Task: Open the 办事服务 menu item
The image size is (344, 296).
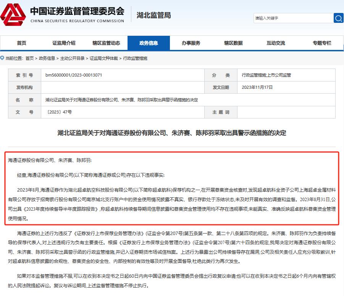Action: click(x=191, y=43)
